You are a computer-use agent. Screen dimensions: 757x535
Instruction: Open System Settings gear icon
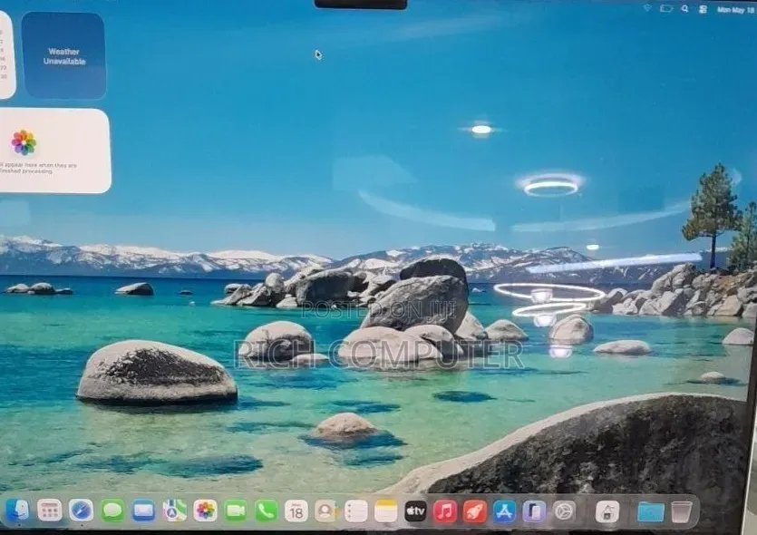564,511
